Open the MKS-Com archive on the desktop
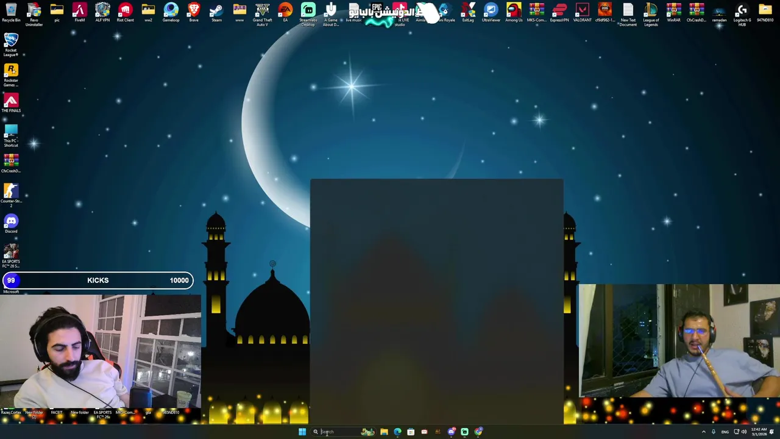 [536, 13]
